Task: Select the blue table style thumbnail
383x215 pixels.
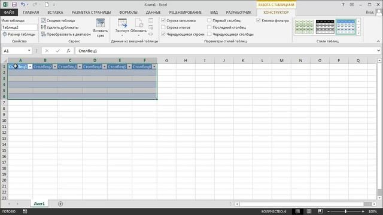Action: point(346,27)
